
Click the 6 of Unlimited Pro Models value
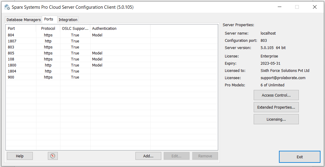click(x=272, y=85)
